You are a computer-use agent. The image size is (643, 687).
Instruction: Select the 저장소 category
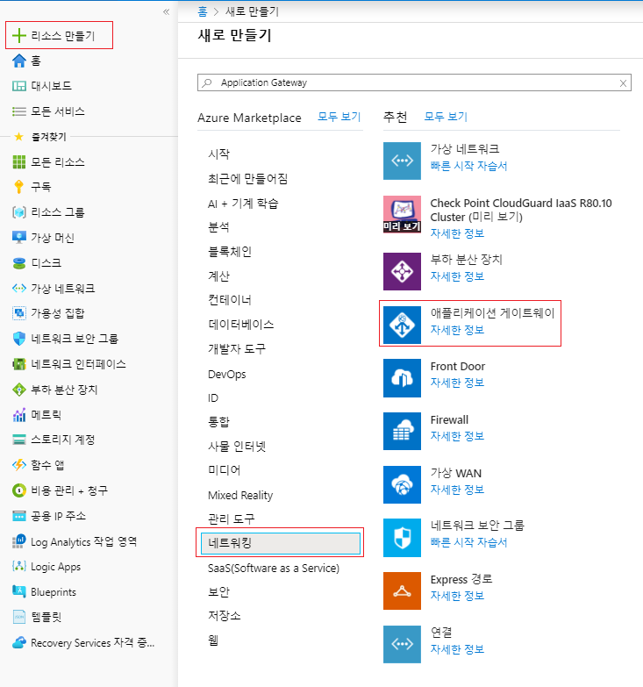225,616
